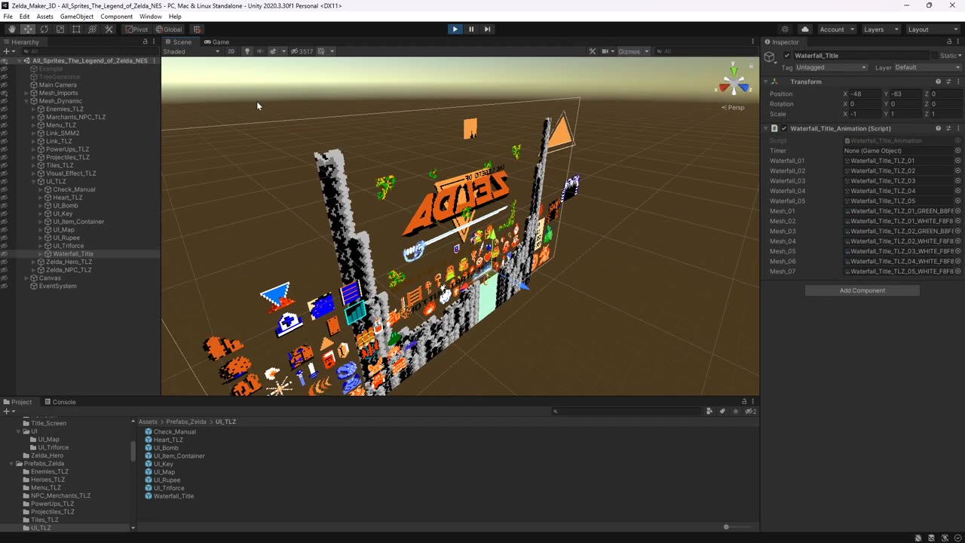Open the custom editor tools

tap(109, 29)
